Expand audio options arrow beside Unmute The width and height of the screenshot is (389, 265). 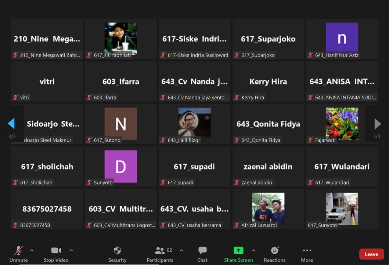[x=32, y=250]
